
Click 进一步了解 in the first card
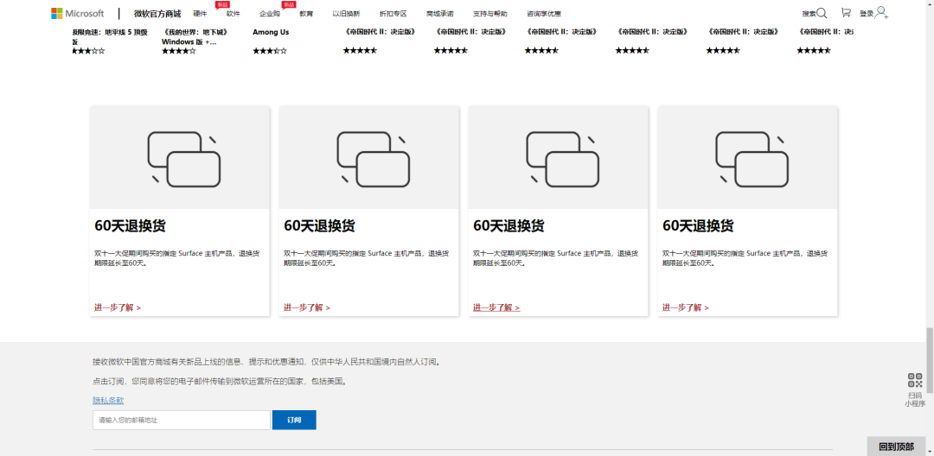pos(118,307)
